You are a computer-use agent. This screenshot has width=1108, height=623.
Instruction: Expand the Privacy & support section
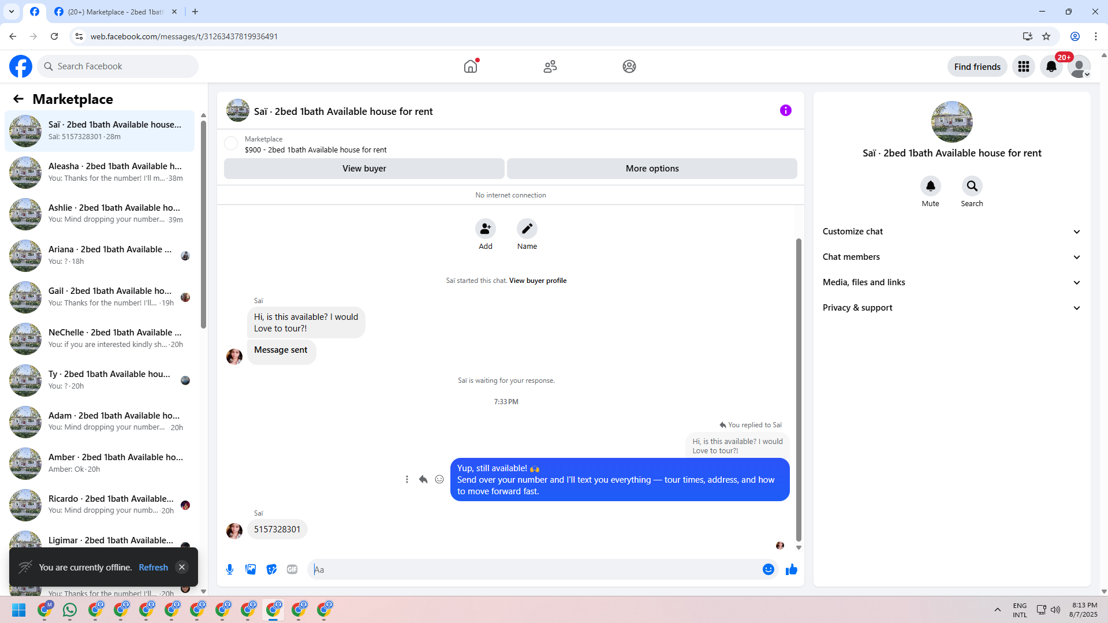tap(952, 308)
